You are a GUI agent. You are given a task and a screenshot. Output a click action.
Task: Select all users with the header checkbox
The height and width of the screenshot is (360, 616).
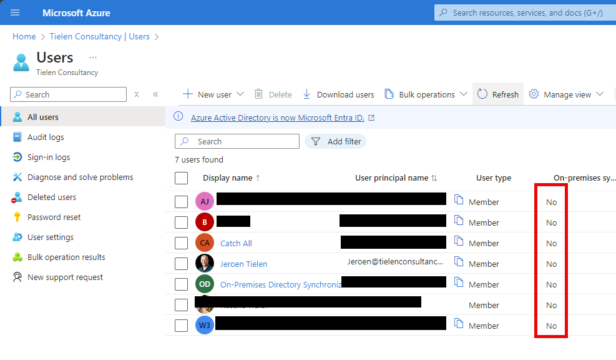[181, 178]
